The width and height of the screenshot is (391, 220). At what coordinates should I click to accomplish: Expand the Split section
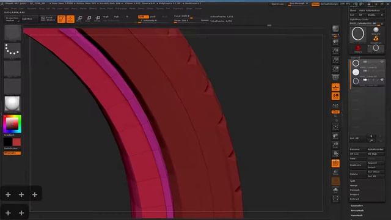353,181
